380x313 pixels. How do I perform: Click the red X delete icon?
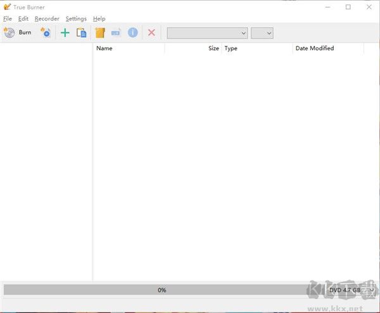pos(151,32)
